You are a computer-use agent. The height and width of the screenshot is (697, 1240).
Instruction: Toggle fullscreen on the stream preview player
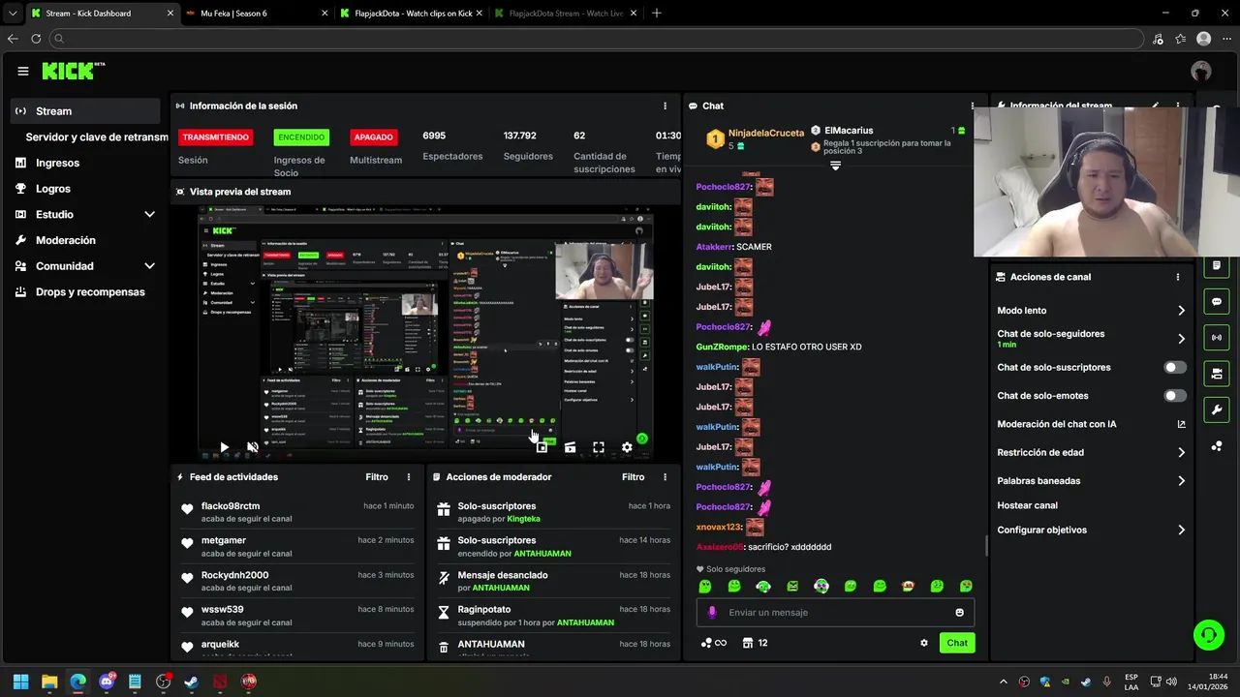599,447
